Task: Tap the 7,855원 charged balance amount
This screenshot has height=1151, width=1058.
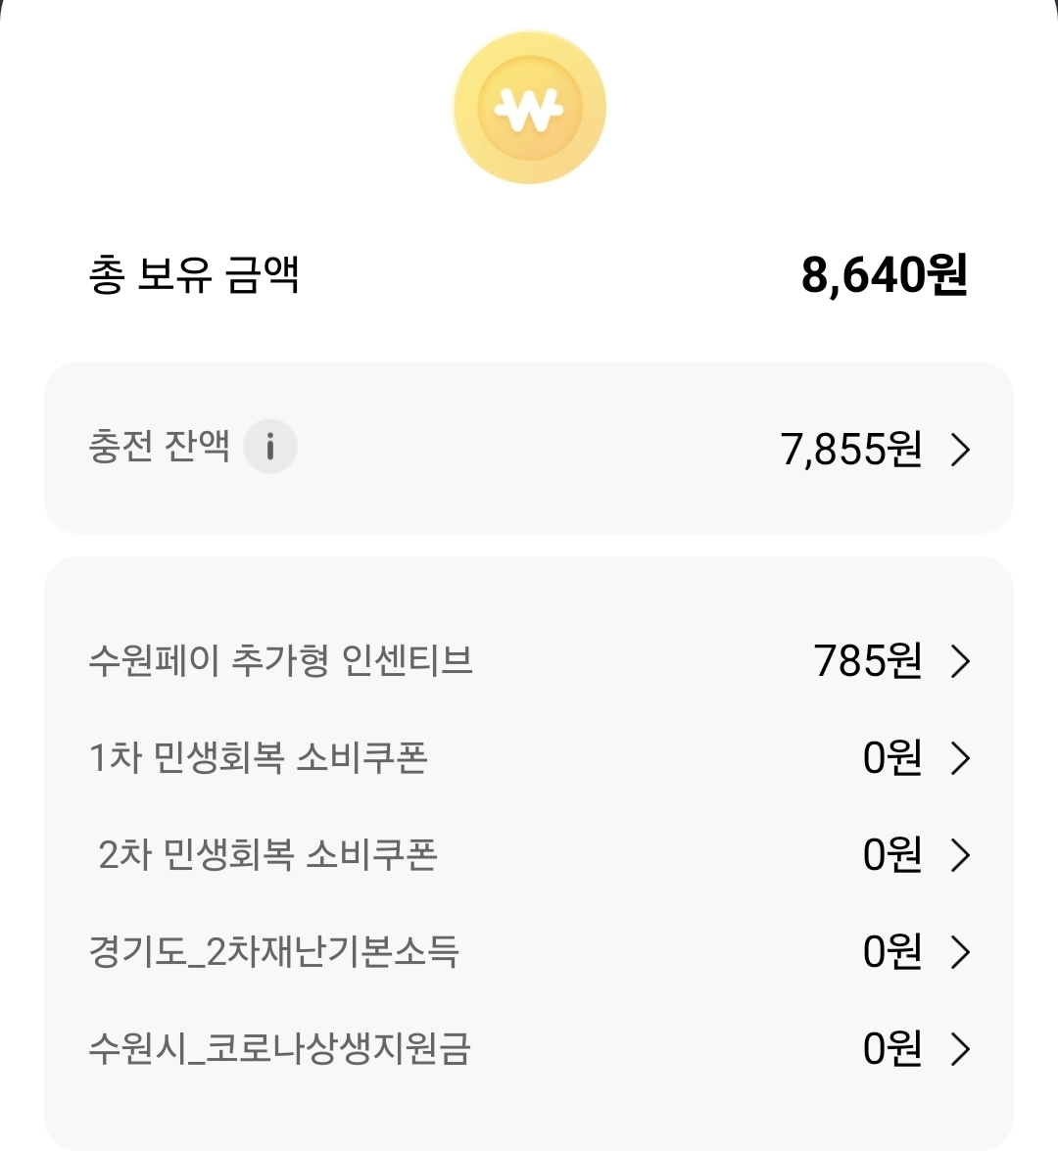Action: (851, 450)
